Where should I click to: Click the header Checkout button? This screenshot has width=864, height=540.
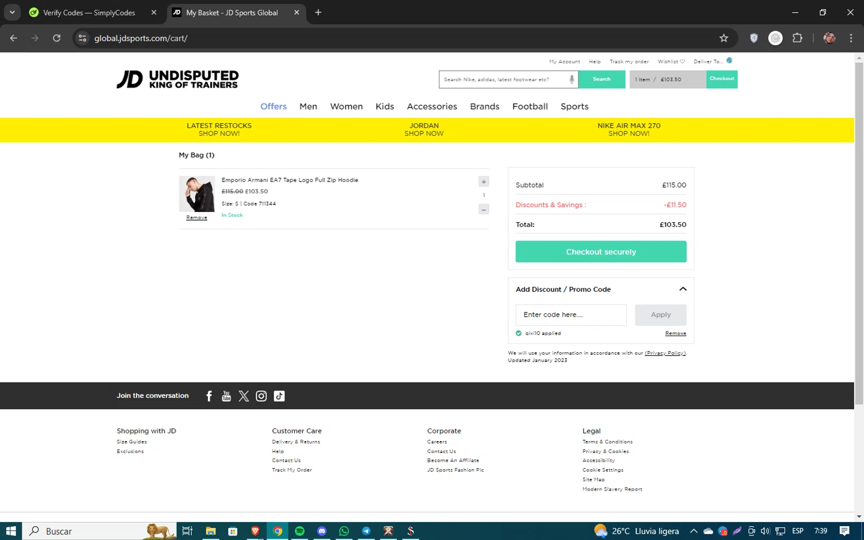point(722,79)
